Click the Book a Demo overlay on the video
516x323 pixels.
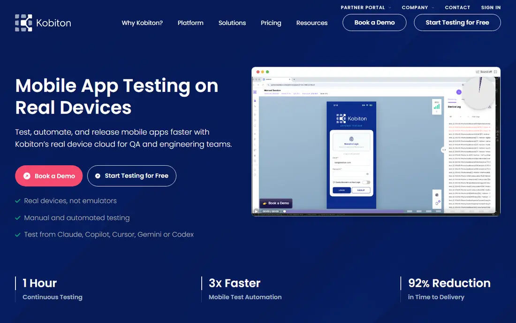(276, 203)
